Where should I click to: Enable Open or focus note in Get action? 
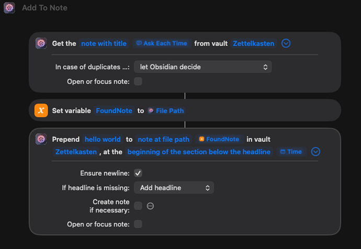tap(138, 81)
